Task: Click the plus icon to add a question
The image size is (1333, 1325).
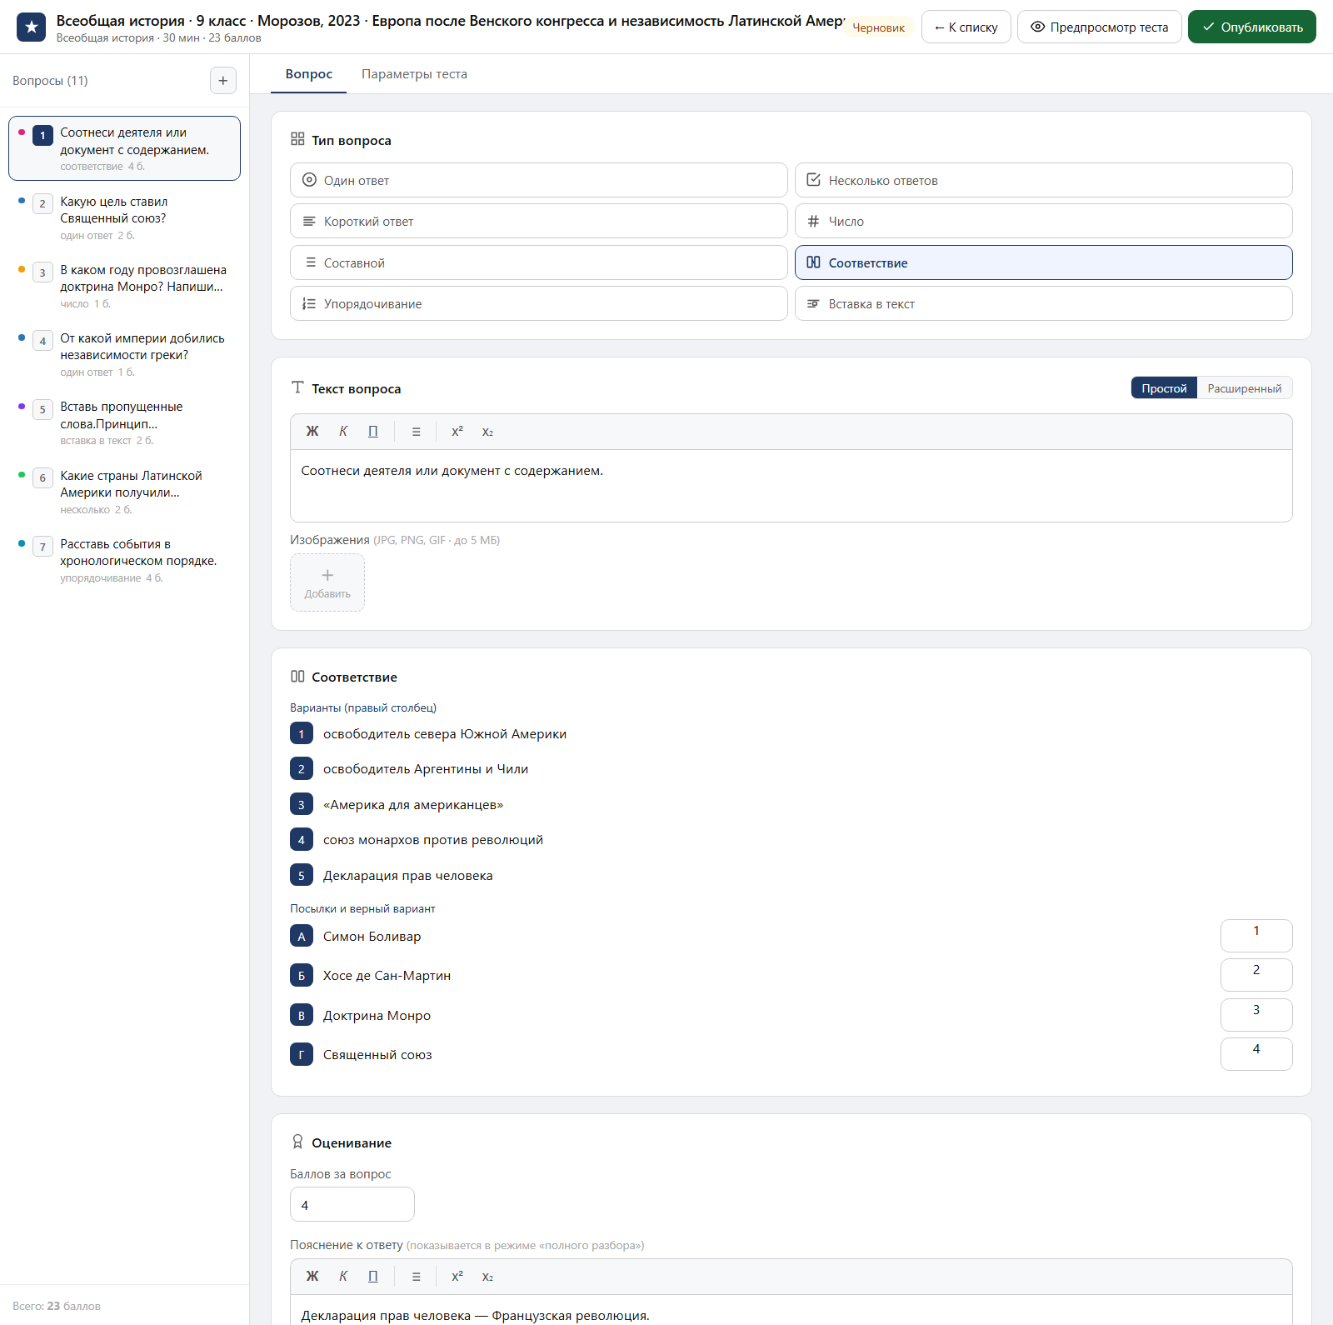Action: 222,81
